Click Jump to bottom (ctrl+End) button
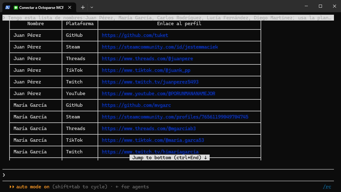 click(170, 158)
